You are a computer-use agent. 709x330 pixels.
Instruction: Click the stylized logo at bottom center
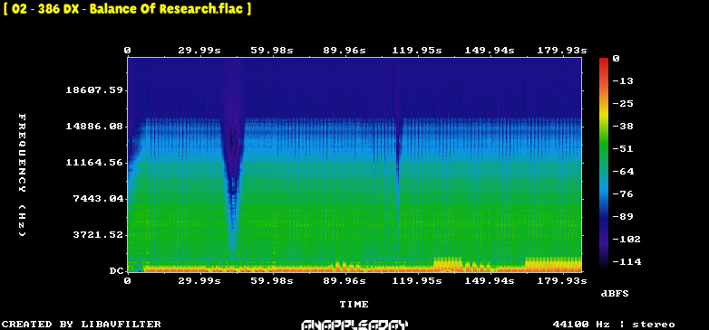coord(354,325)
